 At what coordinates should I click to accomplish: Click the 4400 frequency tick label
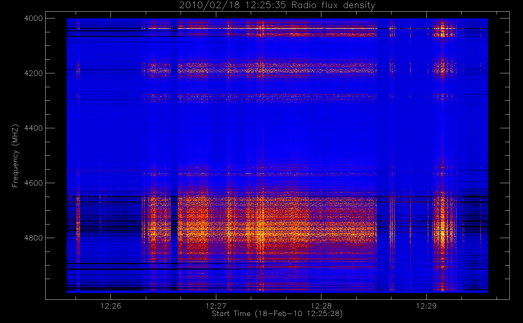tap(34, 128)
